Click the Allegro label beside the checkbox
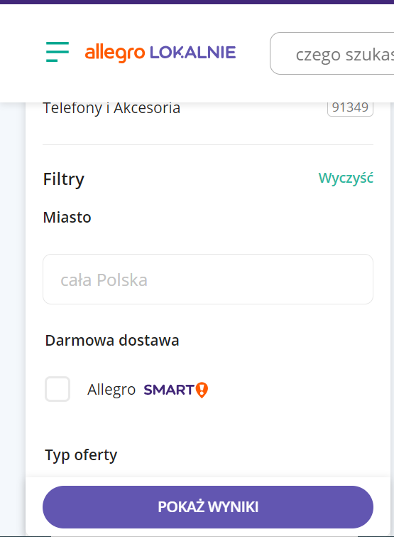 coord(111,390)
